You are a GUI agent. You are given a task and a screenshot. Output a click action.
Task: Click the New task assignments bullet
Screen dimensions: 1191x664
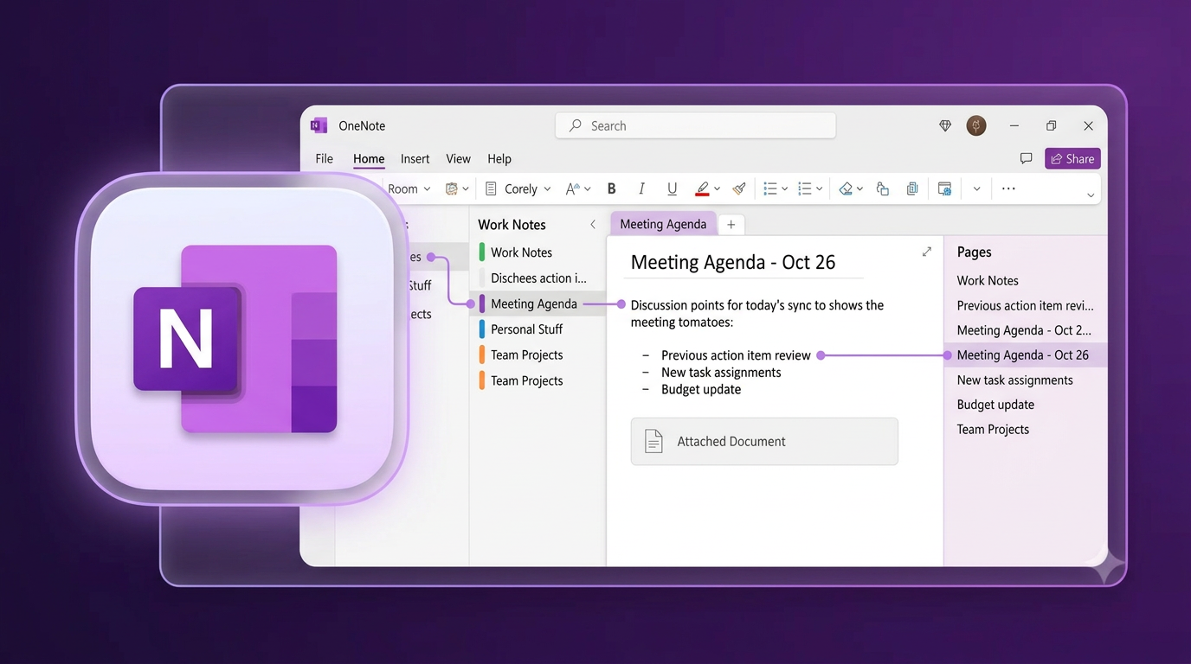point(721,373)
